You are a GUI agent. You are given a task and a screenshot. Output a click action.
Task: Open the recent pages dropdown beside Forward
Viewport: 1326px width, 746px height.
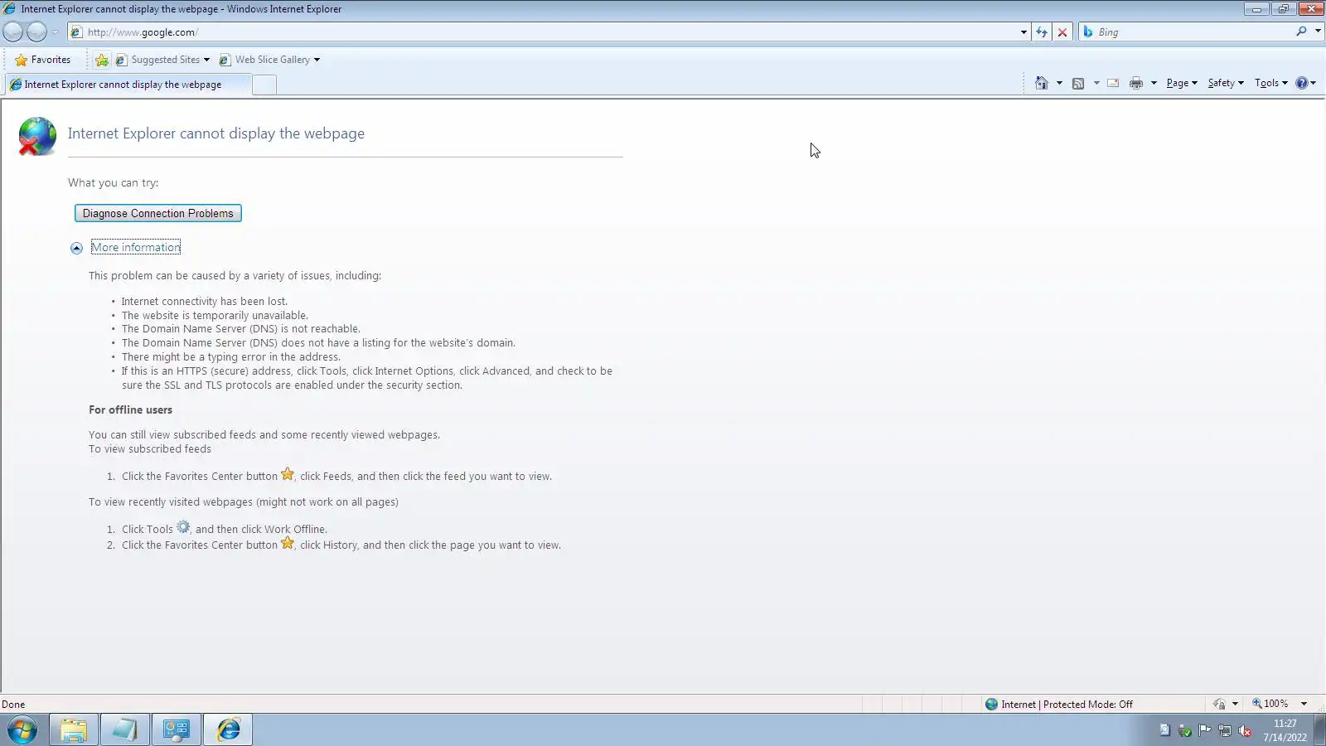pos(55,32)
